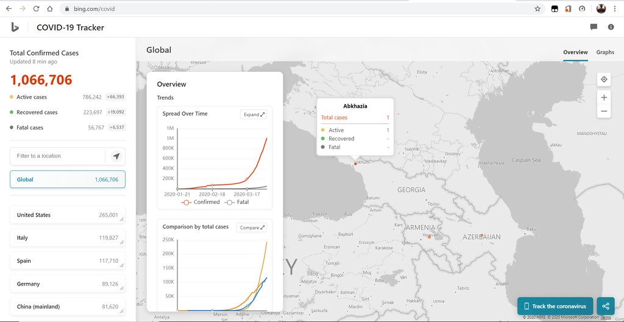624x322 pixels.
Task: Click Track the coronavirus button
Action: pyautogui.click(x=555, y=306)
